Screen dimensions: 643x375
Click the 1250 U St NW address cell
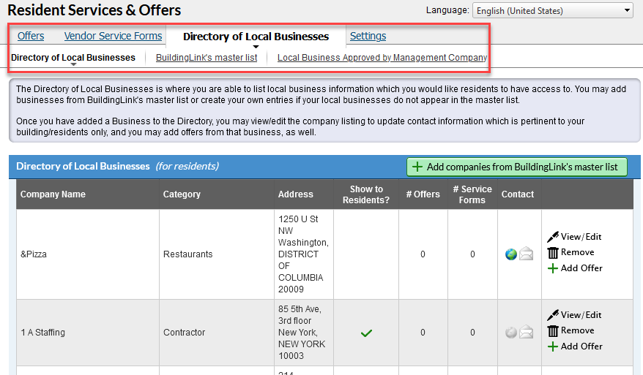click(303, 254)
